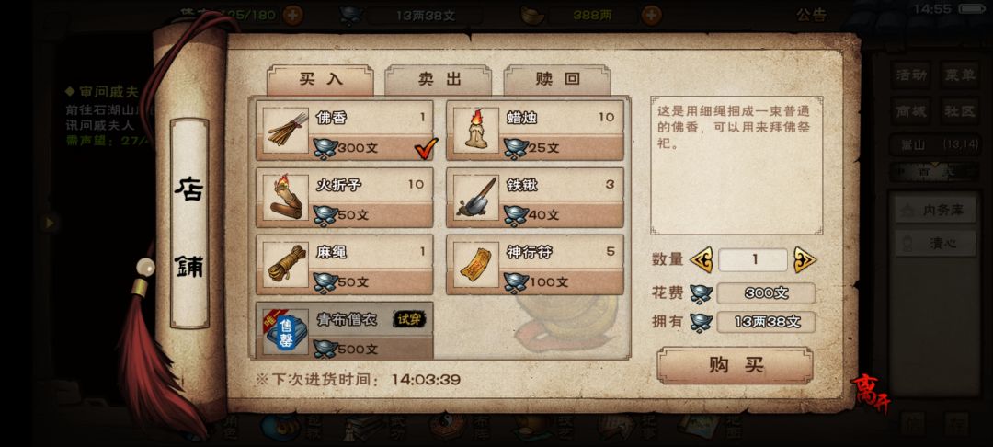Image resolution: width=993 pixels, height=447 pixels.
Task: Add gold with plus beside 388两
Action: [652, 16]
